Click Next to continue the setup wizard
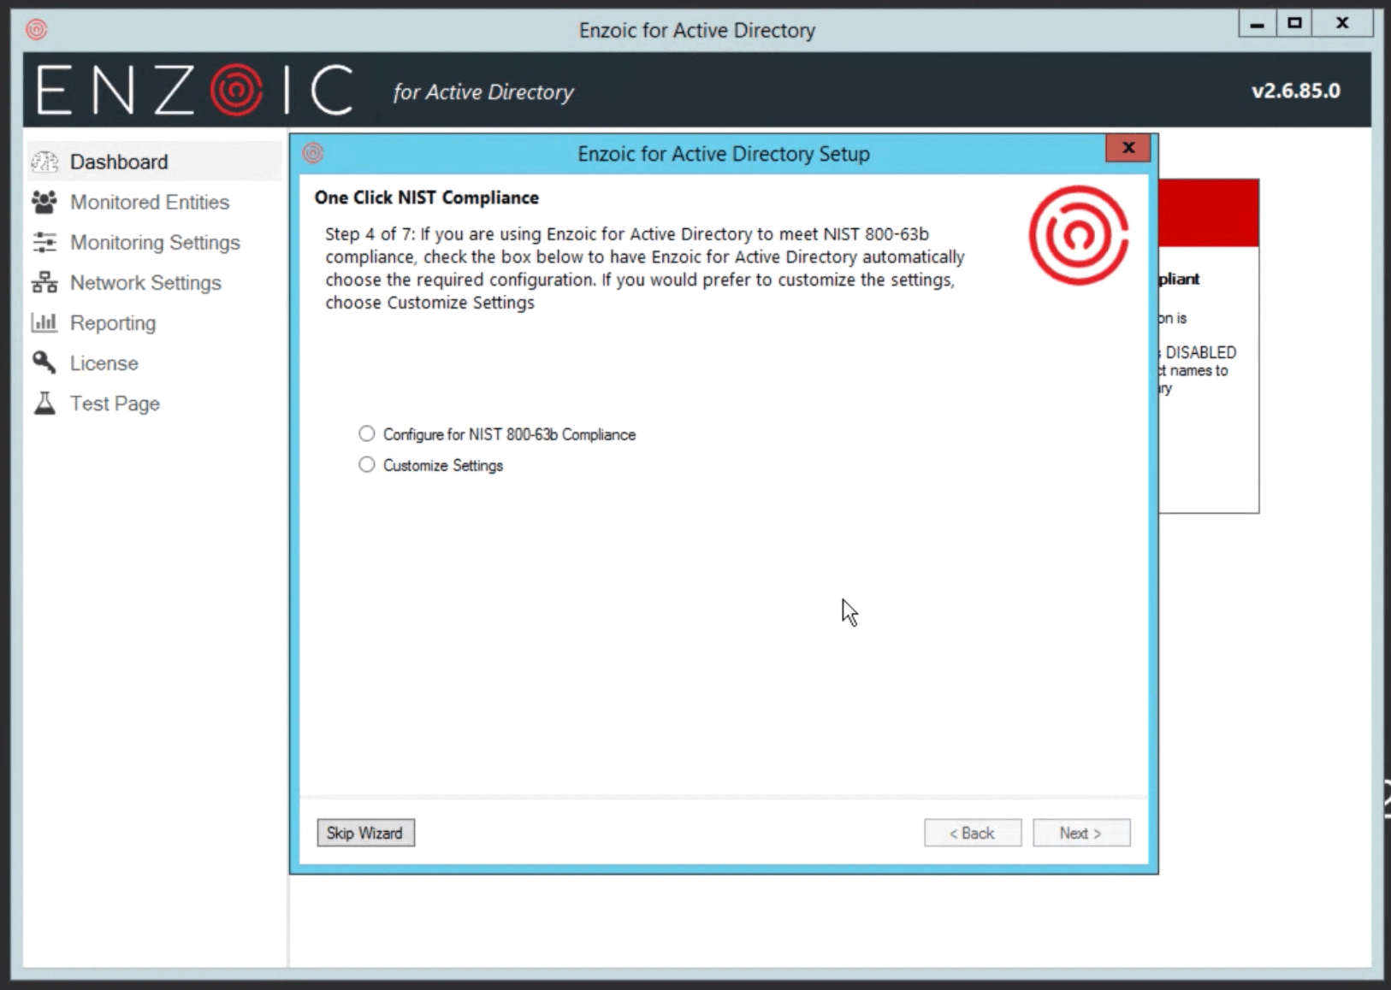This screenshot has height=990, width=1391. click(1081, 833)
